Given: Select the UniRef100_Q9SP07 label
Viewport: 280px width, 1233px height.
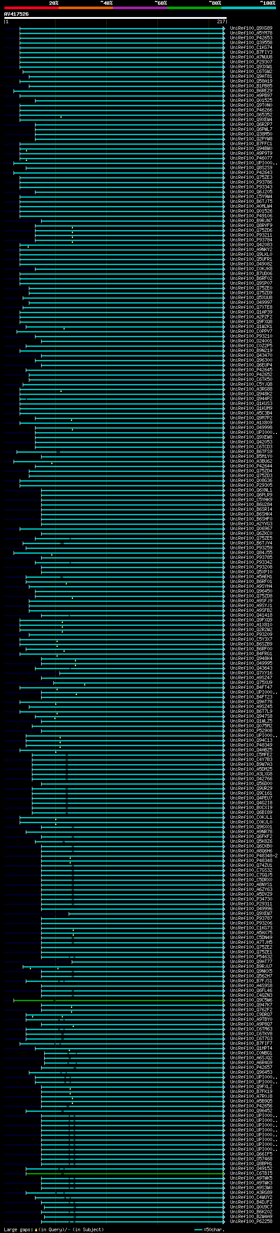Looking at the screenshot, I should coord(251,283).
